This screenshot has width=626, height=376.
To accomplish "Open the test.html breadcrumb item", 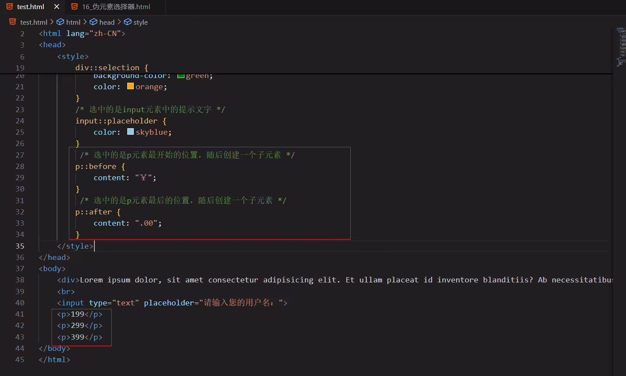I will coord(34,22).
